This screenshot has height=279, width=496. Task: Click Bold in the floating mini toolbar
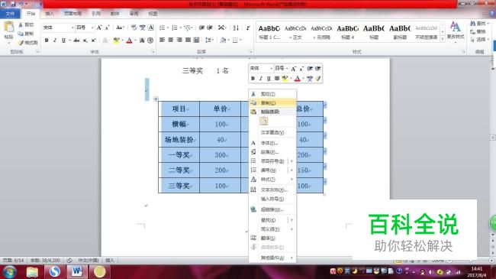point(253,78)
